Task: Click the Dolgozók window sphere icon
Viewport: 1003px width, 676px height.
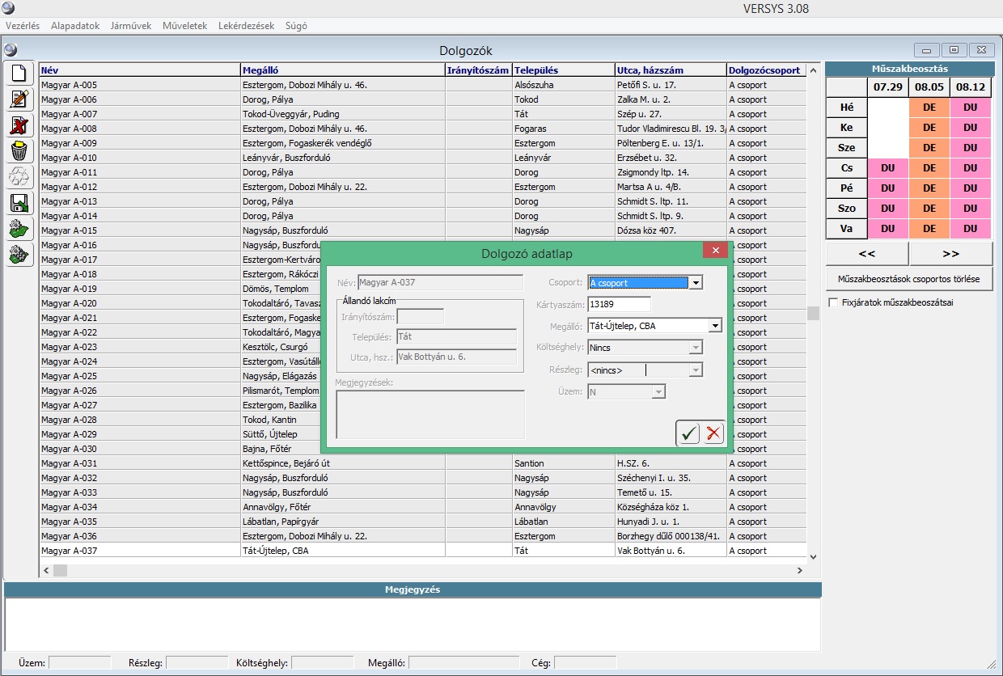Action: [11, 50]
